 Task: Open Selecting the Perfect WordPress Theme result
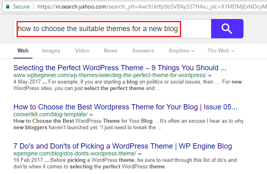[120, 68]
